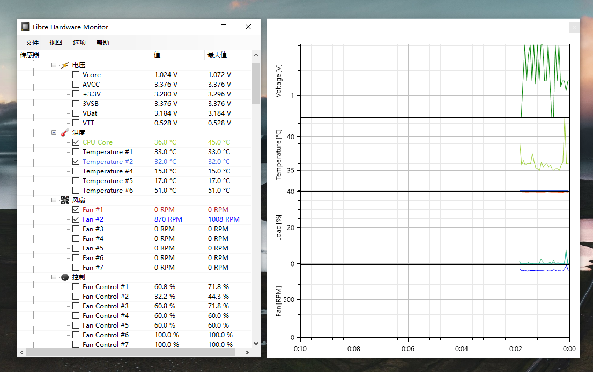Collapse the 温度 temperature group
593x372 pixels.
click(54, 133)
